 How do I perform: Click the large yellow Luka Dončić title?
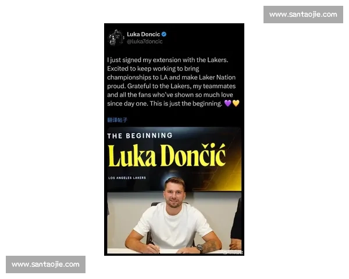tap(167, 155)
